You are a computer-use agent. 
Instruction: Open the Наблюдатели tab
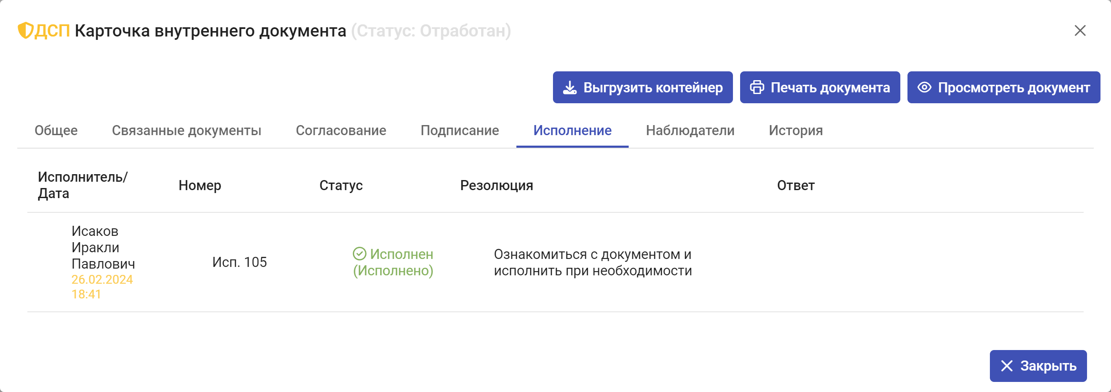coord(690,131)
